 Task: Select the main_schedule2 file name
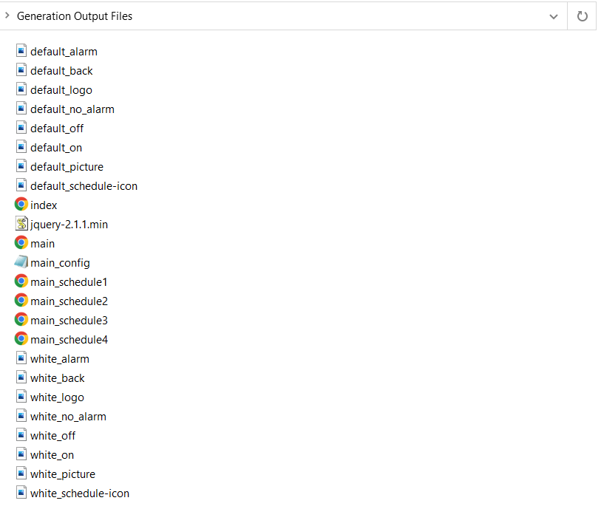pos(69,301)
